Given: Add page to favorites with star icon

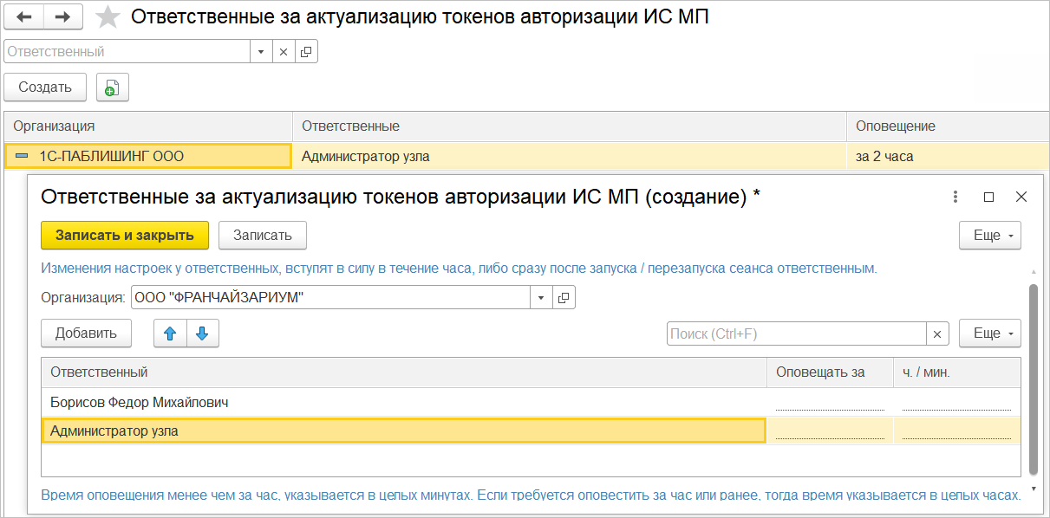Looking at the screenshot, I should coord(108,17).
